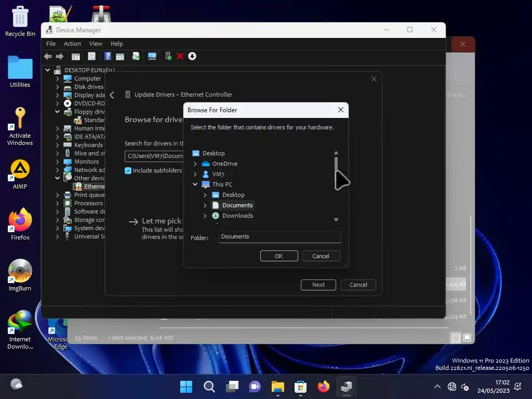Screen dimensions: 532x399
Task: Expand the Documents folder node
Action: click(205, 205)
